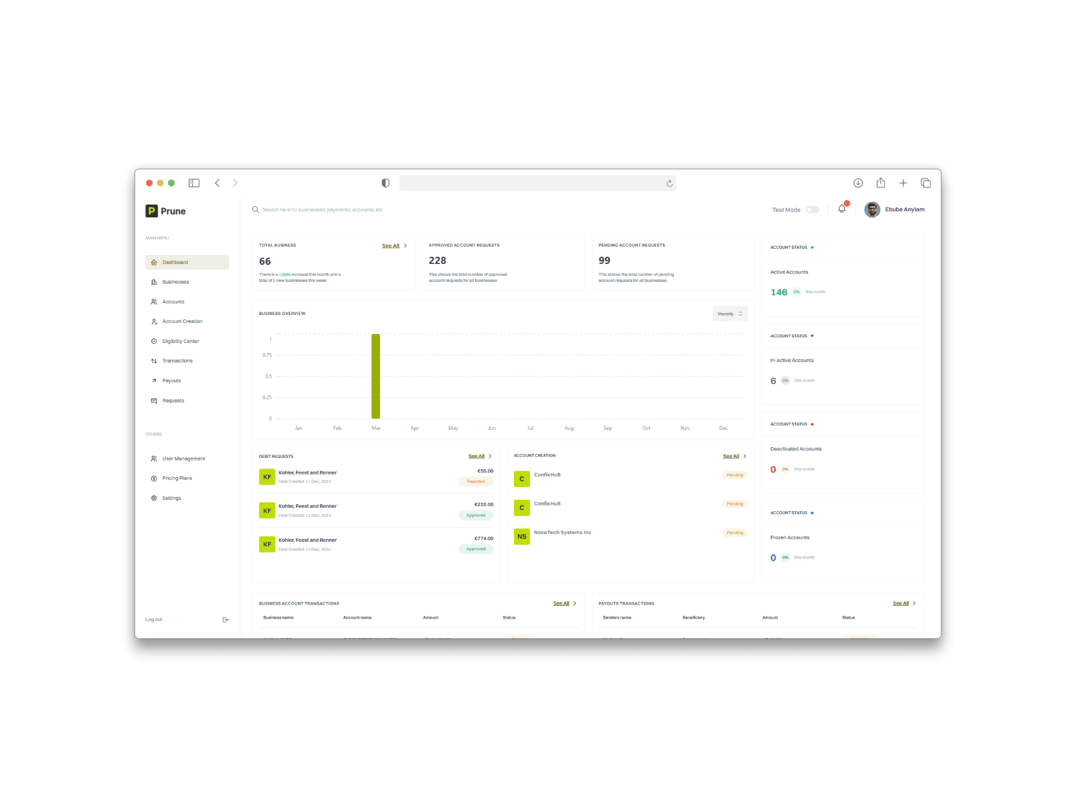Focus the business search field
1076x807 pixels.
pyautogui.click(x=323, y=210)
